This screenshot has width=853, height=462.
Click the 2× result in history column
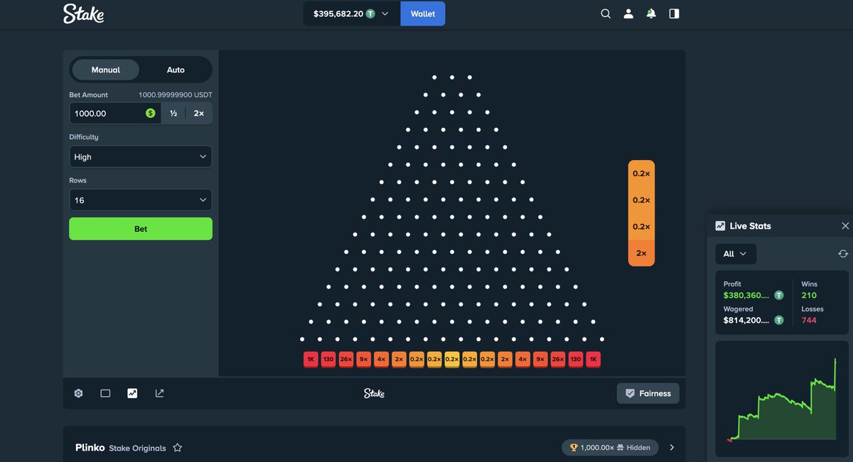click(x=641, y=253)
